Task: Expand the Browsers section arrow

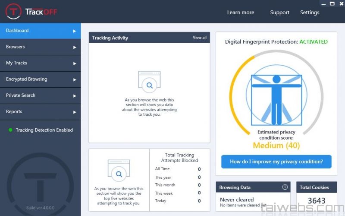Action: coord(75,47)
